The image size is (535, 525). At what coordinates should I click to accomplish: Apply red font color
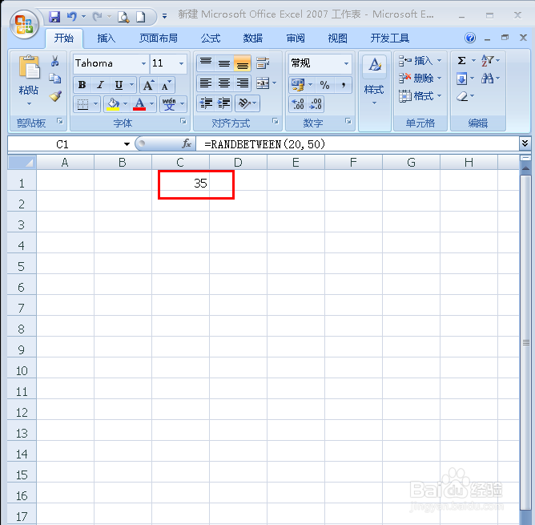(139, 104)
